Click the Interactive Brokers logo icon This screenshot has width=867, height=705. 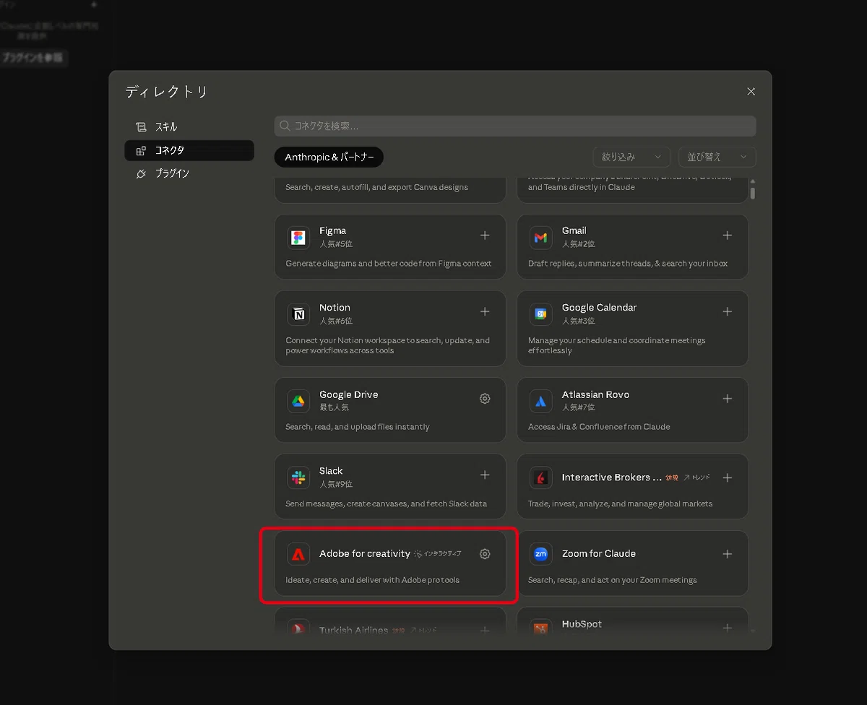pos(540,477)
